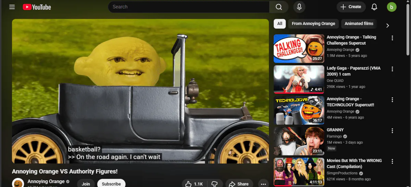Focus the Search input field
Image resolution: width=411 pixels, height=187 pixels.
(x=189, y=7)
